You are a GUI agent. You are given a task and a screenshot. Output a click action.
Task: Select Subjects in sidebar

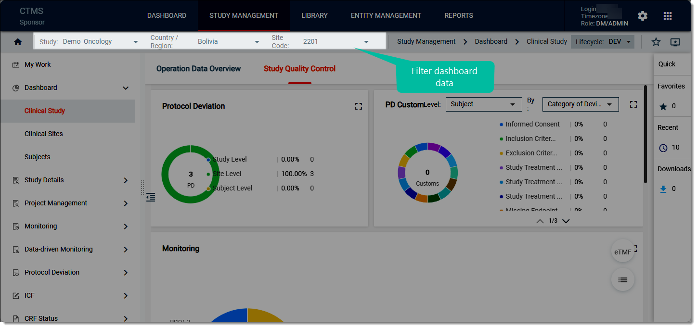38,157
